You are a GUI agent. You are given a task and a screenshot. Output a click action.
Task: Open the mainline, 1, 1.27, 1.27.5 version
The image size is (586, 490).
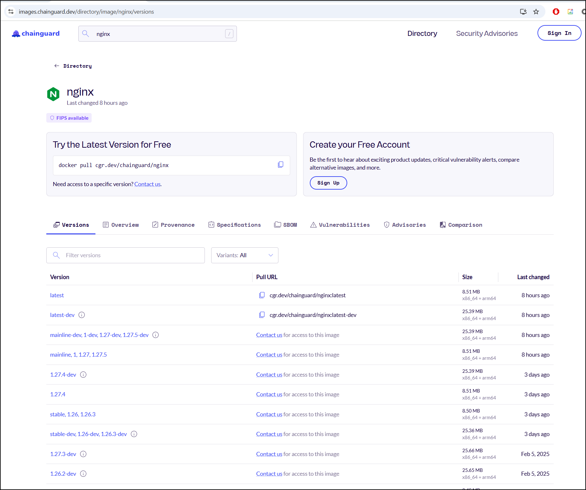click(78, 354)
